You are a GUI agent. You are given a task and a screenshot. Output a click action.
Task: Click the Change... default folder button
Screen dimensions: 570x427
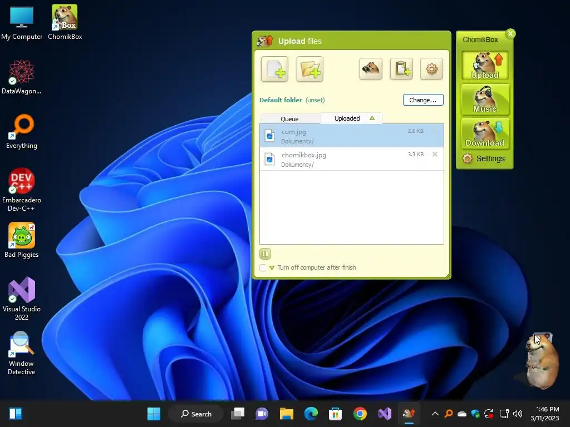[423, 100]
